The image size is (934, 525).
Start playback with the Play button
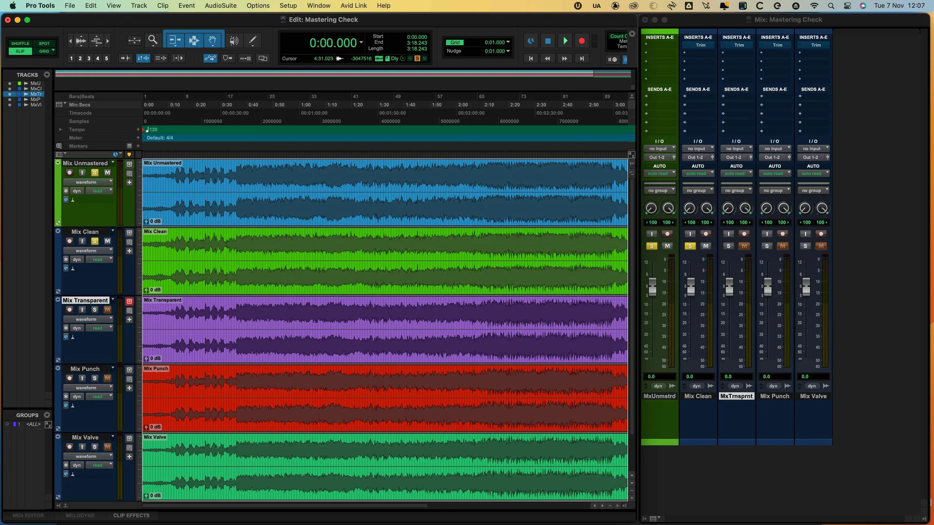point(565,41)
